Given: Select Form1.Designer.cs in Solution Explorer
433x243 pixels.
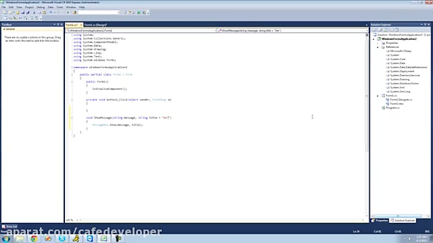Looking at the screenshot, I should tap(401, 100).
